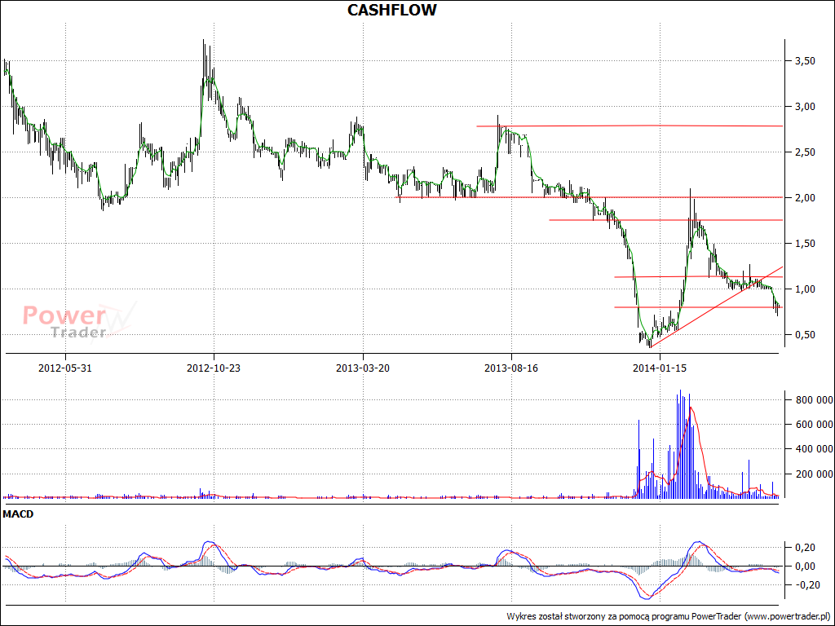Image resolution: width=835 pixels, height=626 pixels.
Task: Click the PowerTrader credit footer text
Action: point(668,616)
